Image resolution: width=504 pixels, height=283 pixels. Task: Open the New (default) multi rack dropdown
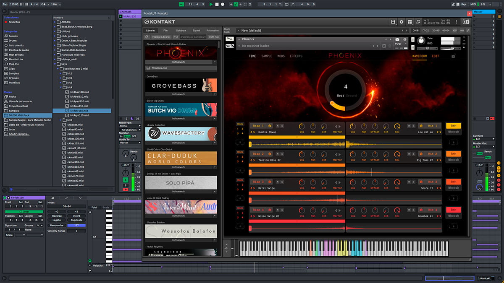click(x=323, y=31)
